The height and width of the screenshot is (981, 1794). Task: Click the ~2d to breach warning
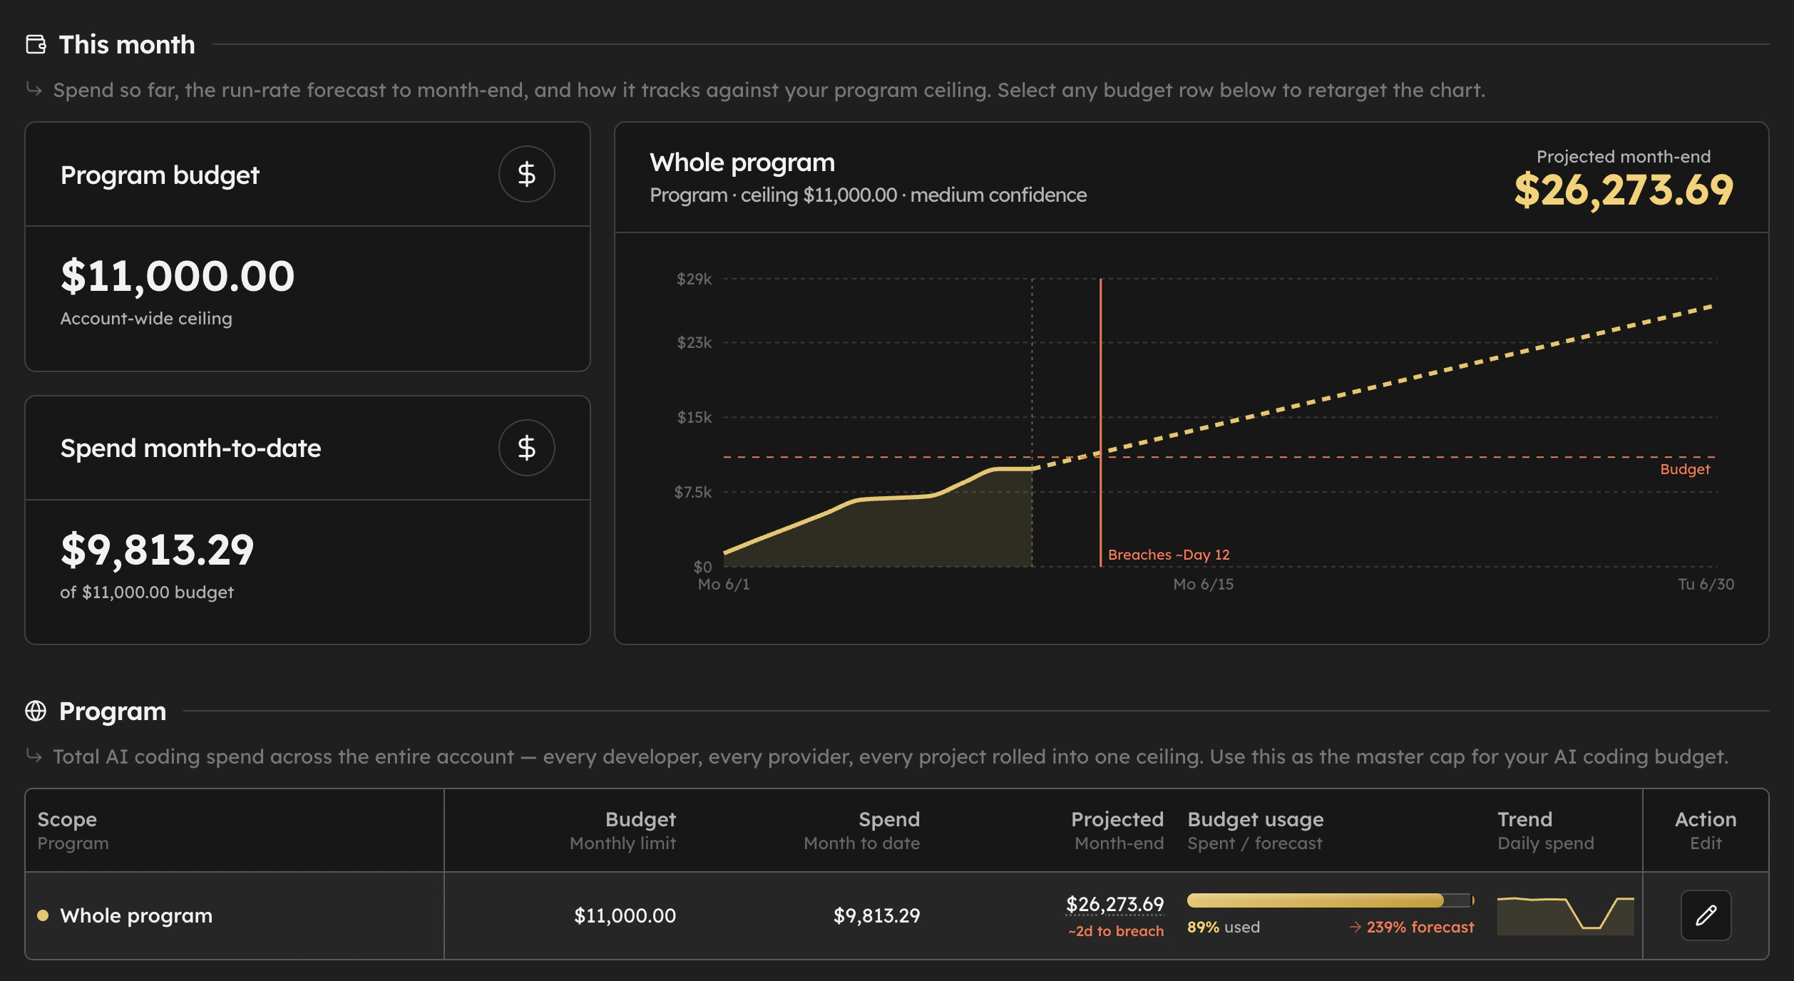point(1116,931)
